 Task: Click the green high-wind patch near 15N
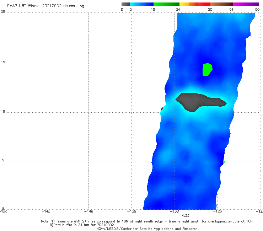click(x=207, y=70)
